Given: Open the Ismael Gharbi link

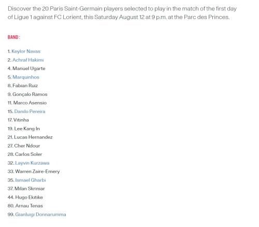Looking at the screenshot, I should coord(31,180).
